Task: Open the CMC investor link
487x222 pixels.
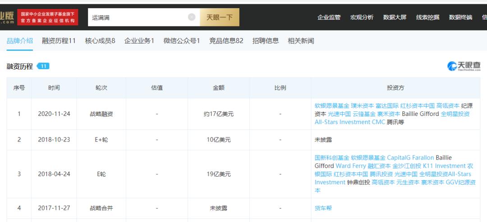Action: click(378, 122)
